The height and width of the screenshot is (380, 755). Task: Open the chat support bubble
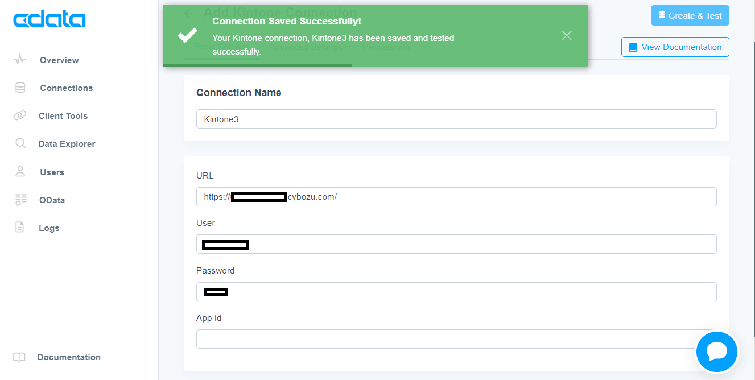[716, 352]
